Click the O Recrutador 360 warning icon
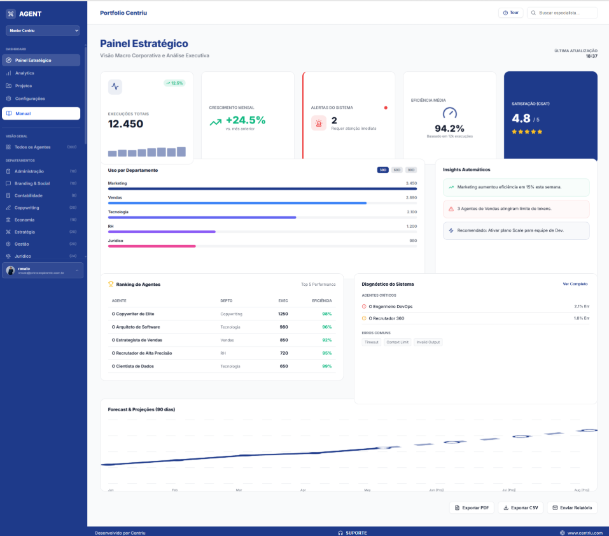Image resolution: width=609 pixels, height=536 pixels. (x=364, y=318)
